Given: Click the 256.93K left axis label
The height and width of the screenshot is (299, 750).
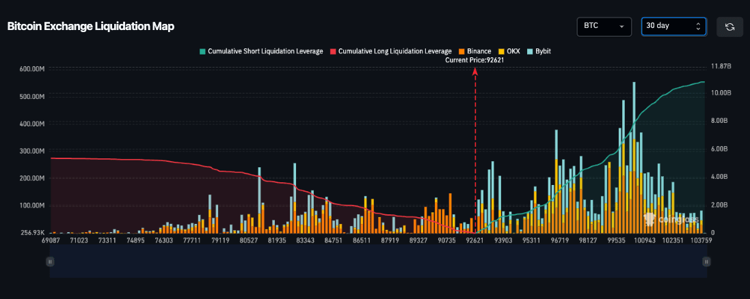Looking at the screenshot, I should coord(33,233).
